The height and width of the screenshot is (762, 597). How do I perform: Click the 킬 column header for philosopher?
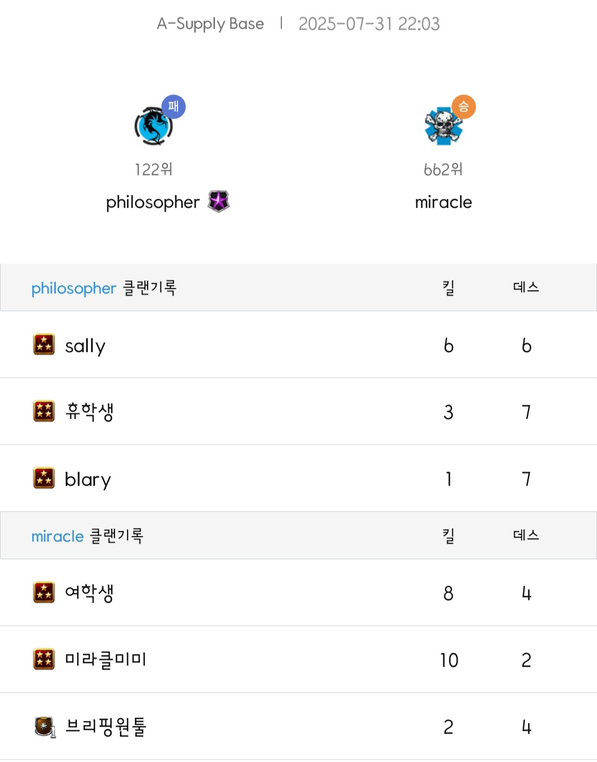[x=448, y=288]
